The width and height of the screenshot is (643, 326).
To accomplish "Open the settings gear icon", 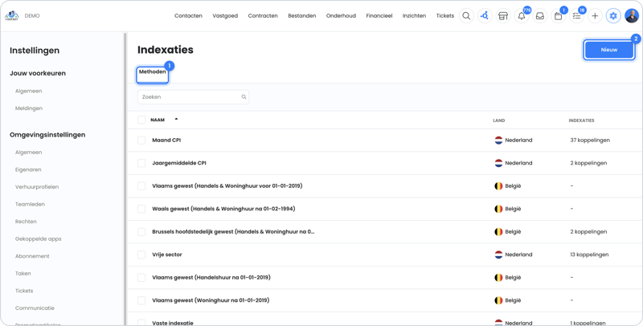I will [x=613, y=16].
